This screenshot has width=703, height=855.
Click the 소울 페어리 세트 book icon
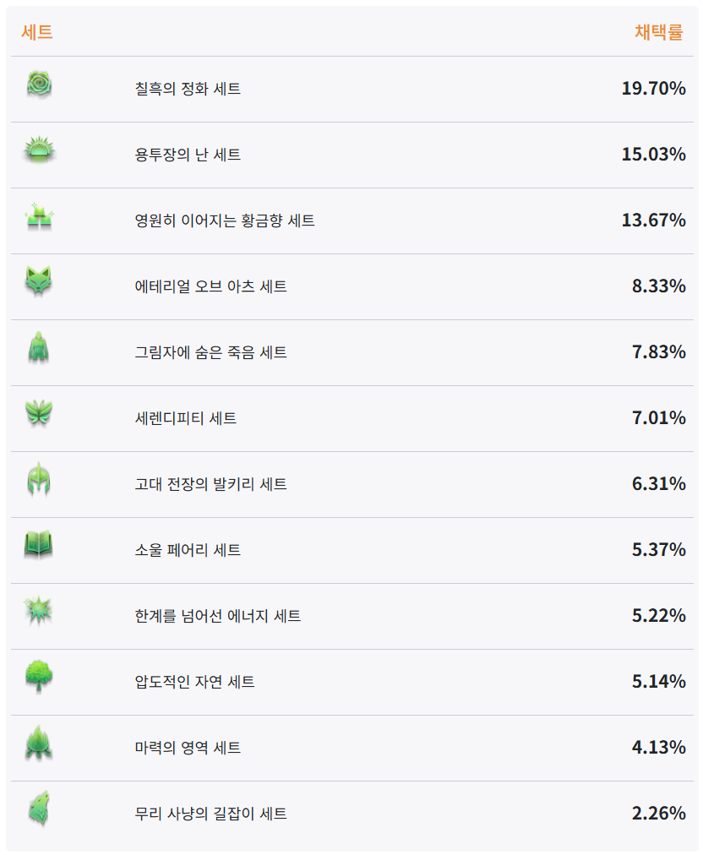(x=39, y=545)
